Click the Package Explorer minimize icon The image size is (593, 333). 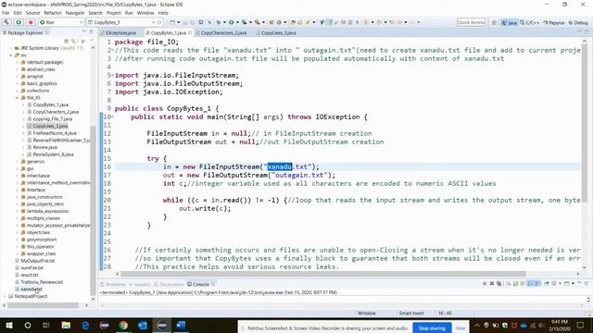tap(84, 32)
